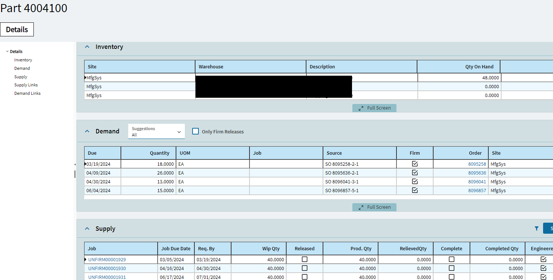Screen dimensions: 553x280
Task: Go to Supply Links in the sidebar
Action: [x=26, y=85]
